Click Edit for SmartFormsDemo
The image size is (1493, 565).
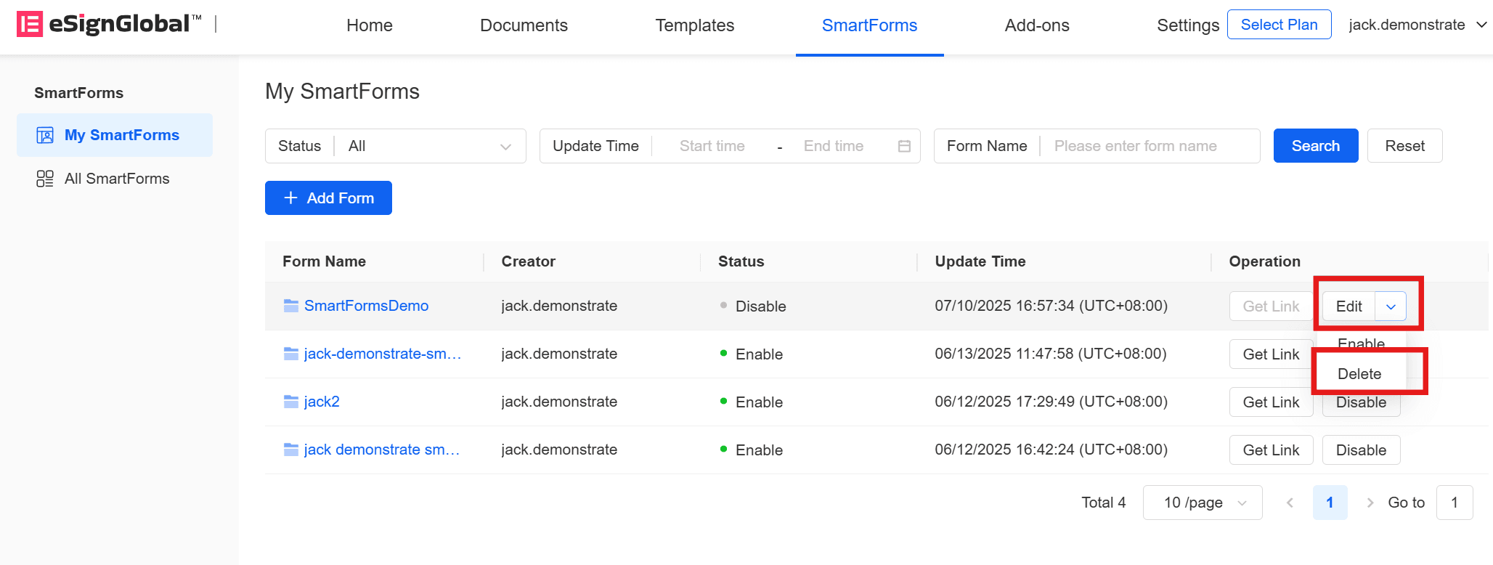pyautogui.click(x=1348, y=306)
